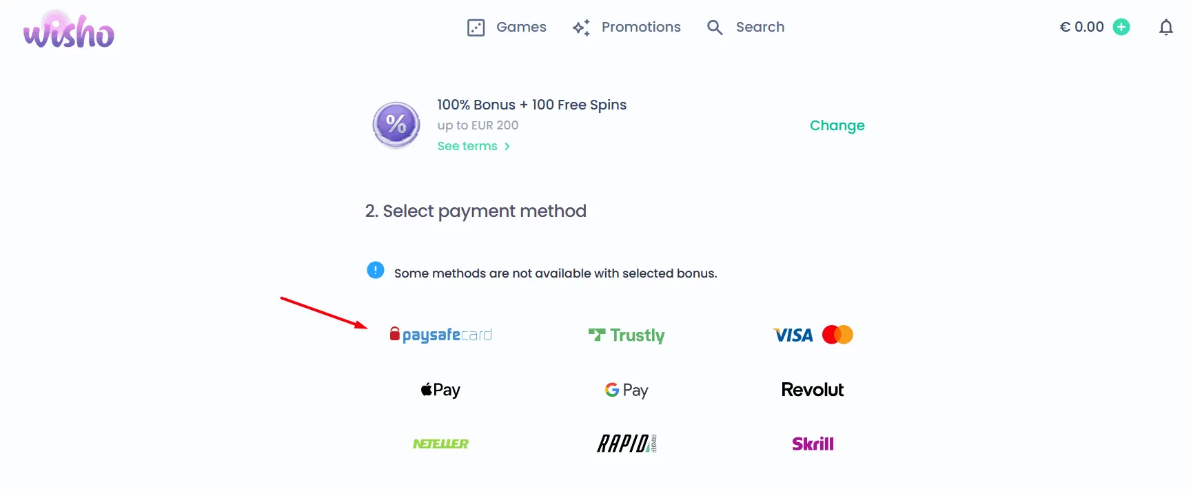1191x489 pixels.
Task: Open the Search function
Action: (x=746, y=27)
